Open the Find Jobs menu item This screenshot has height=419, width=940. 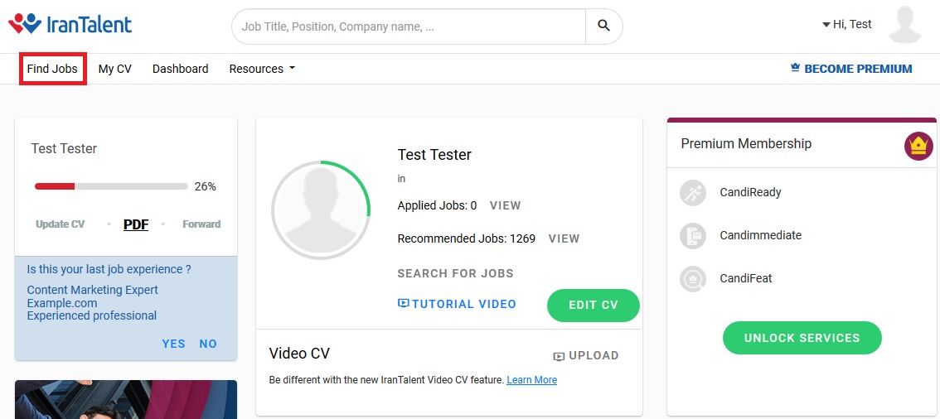tap(52, 69)
